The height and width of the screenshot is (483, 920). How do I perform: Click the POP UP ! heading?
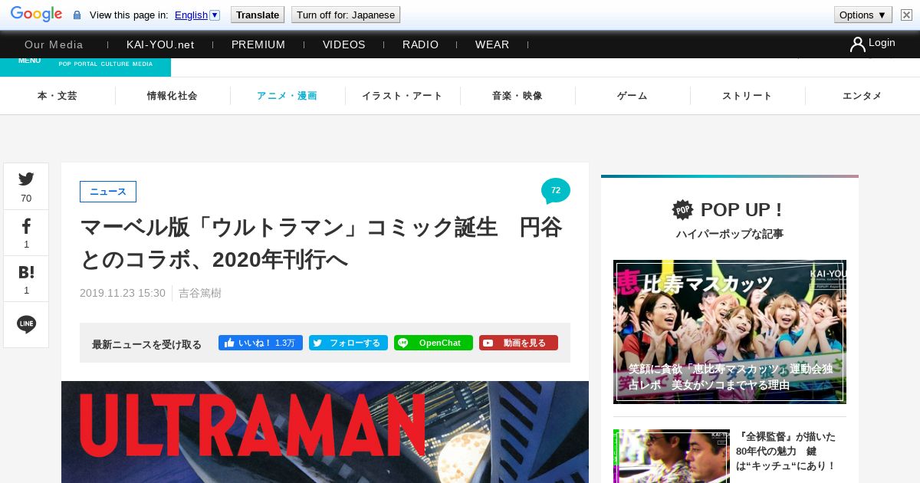(x=741, y=209)
